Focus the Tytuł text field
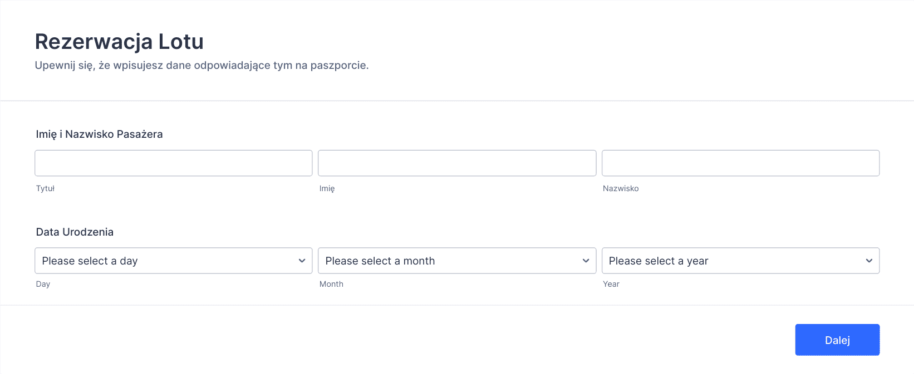 (x=173, y=163)
